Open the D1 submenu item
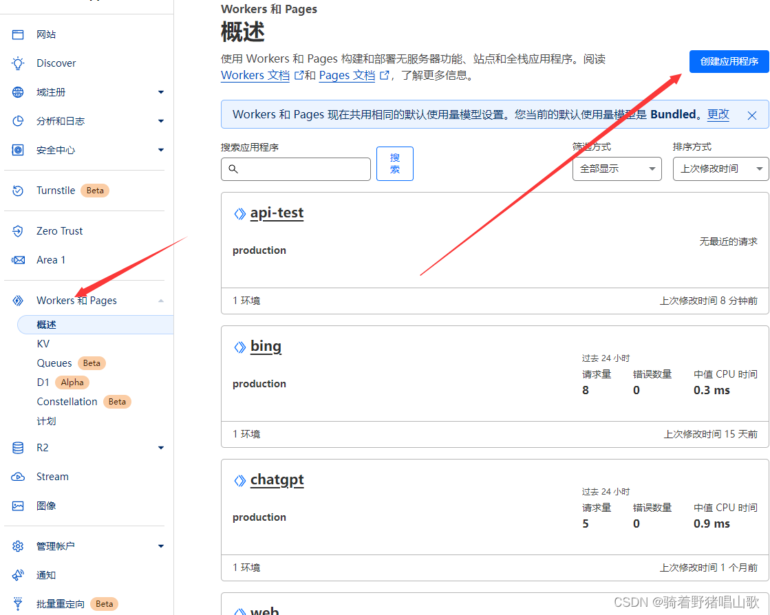This screenshot has width=770, height=615. coord(43,382)
